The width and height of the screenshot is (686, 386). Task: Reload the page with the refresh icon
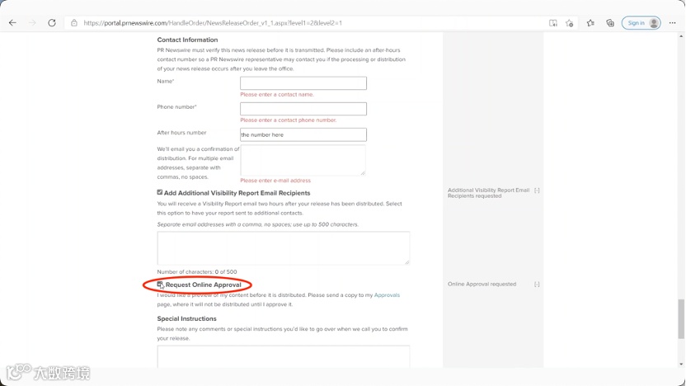point(52,23)
